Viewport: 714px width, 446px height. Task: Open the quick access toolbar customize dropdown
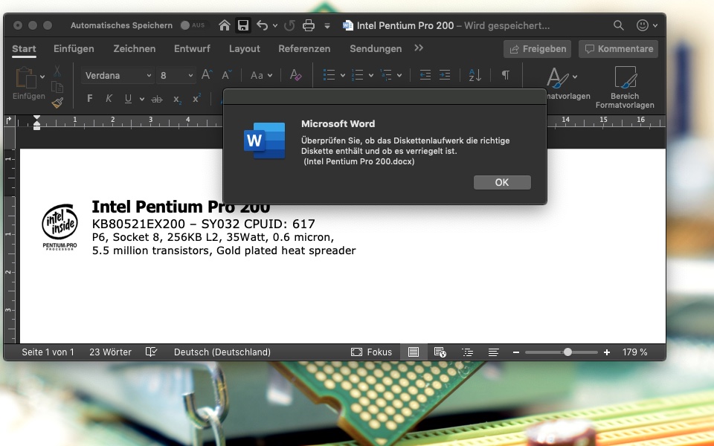tap(327, 26)
